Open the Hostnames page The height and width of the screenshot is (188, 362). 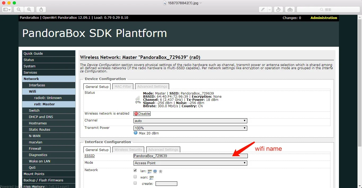[x=49, y=123]
